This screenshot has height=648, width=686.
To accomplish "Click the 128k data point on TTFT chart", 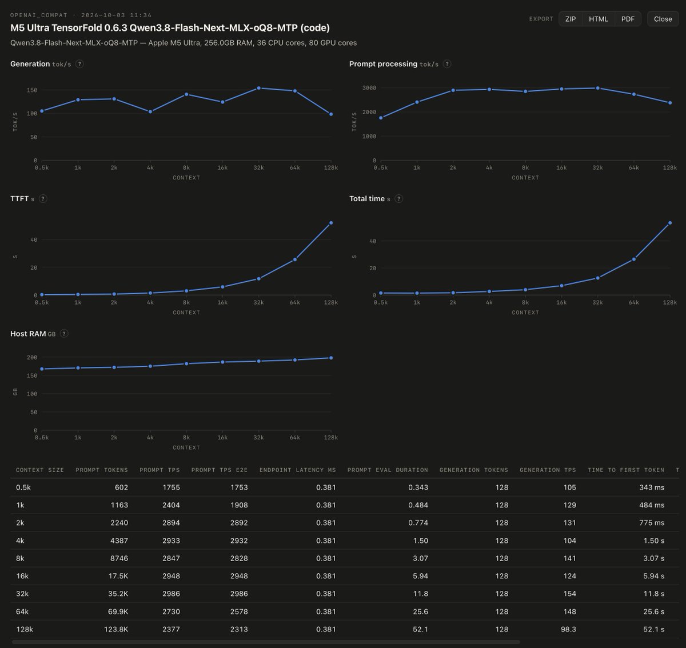I will coord(331,223).
